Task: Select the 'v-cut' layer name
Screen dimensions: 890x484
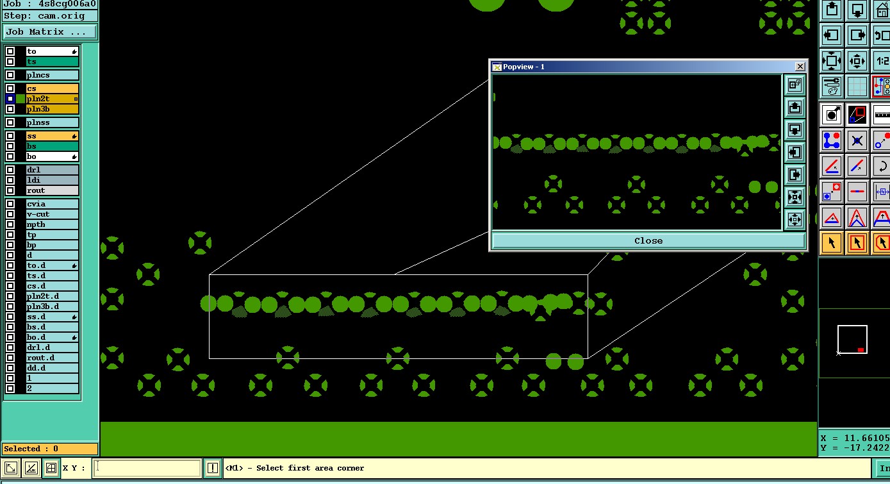Action: [53, 214]
